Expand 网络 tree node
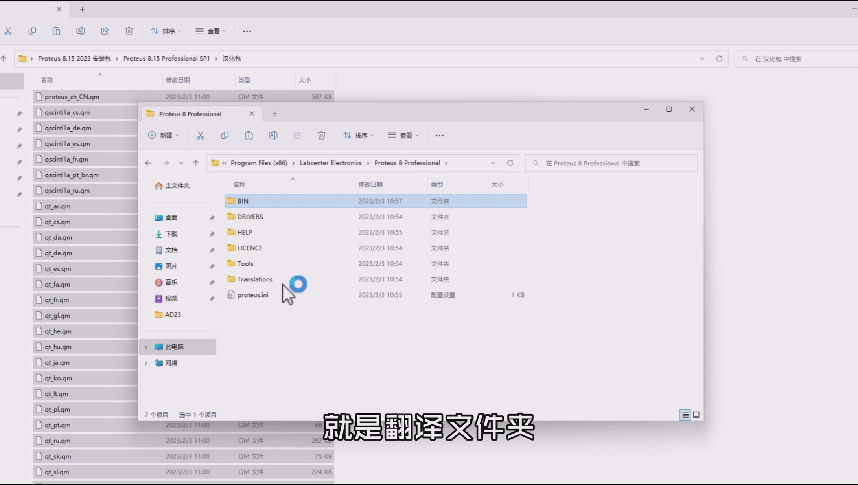This screenshot has width=858, height=485. [x=146, y=363]
